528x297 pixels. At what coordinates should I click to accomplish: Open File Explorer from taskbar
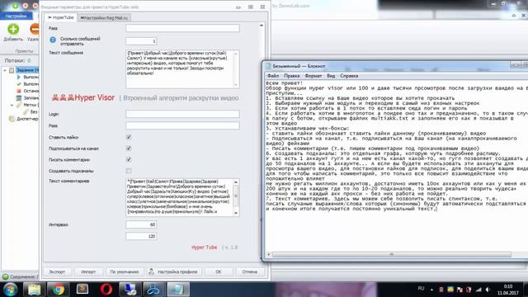pyautogui.click(x=34, y=290)
